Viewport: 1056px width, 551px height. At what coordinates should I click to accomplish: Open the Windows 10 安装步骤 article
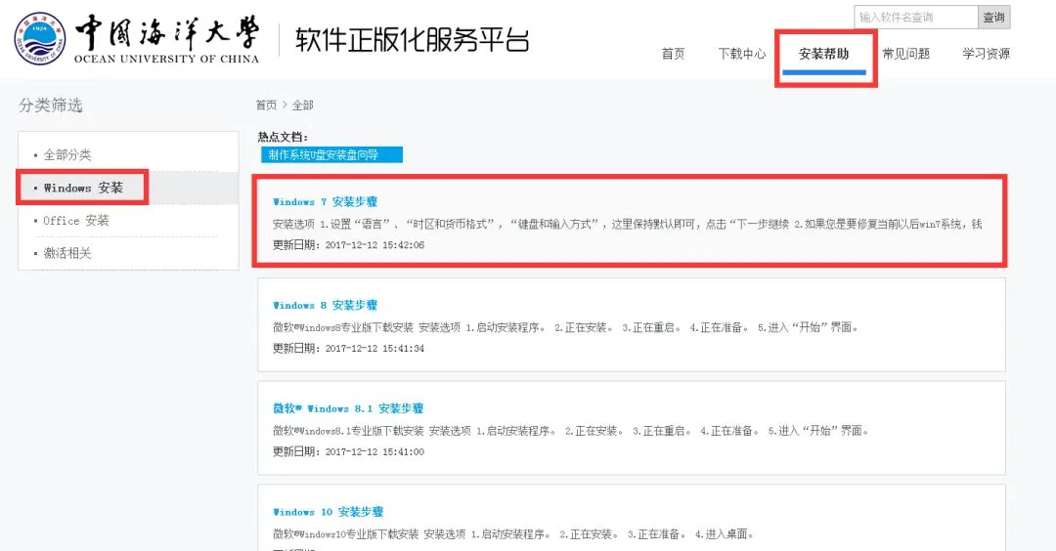328,512
